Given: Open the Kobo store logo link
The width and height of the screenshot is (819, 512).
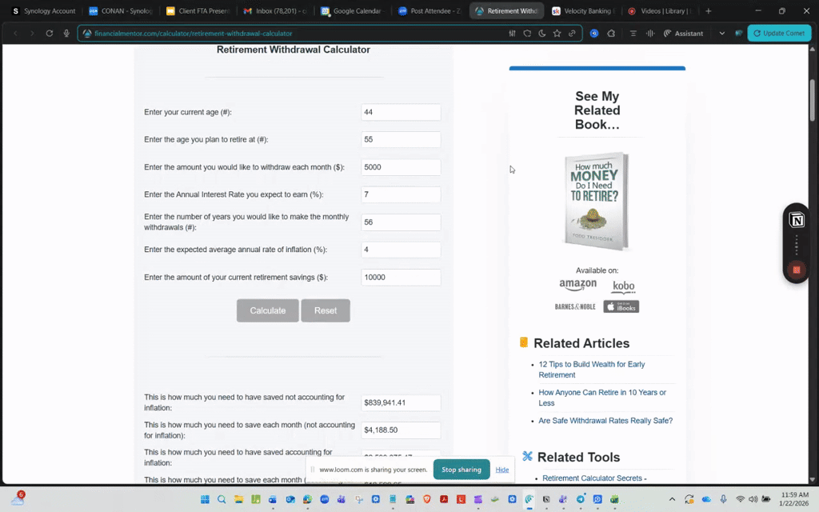Looking at the screenshot, I should [623, 286].
